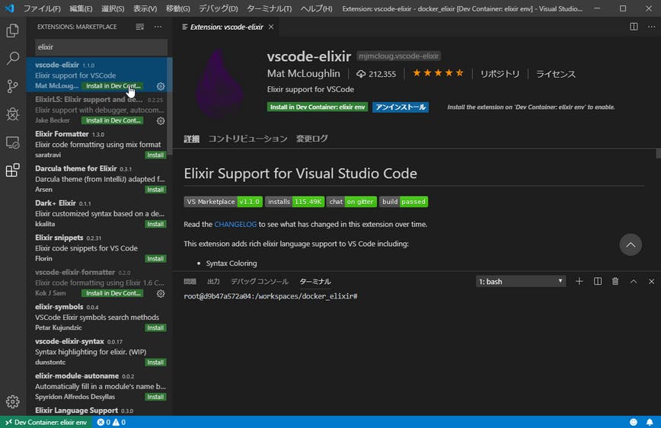The width and height of the screenshot is (661, 428).
Task: Click the chat on gitter badge
Action: pyautogui.click(x=352, y=202)
